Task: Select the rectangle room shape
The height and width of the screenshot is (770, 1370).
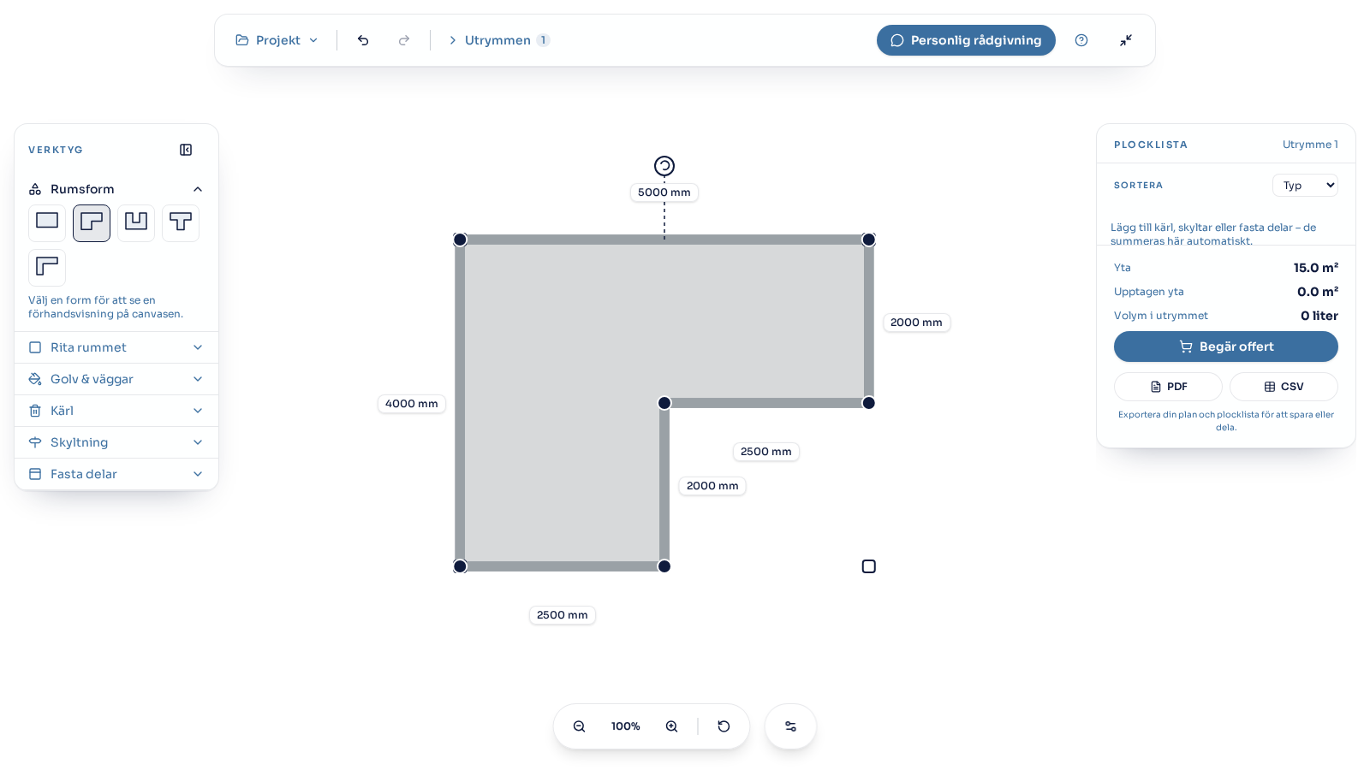Action: pos(47,222)
